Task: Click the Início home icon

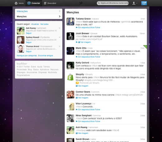Action: click(16, 3)
